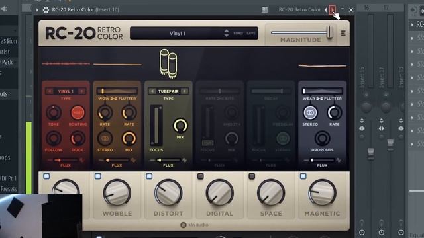Click the Distort Focus filter bar

click(x=156, y=126)
